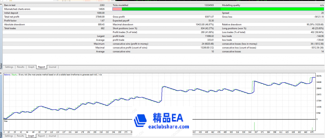
Task: Click the 'Bars in test' label
Action: click(x=10, y=5)
